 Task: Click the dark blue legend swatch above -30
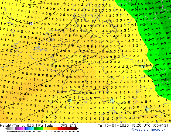25,128
